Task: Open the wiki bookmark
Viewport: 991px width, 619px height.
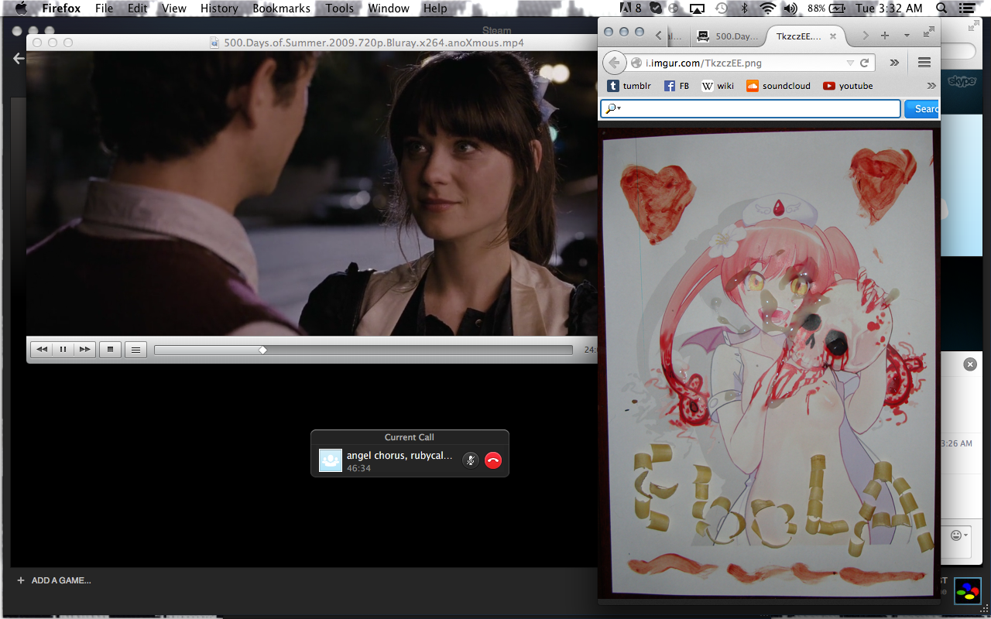Action: click(718, 86)
